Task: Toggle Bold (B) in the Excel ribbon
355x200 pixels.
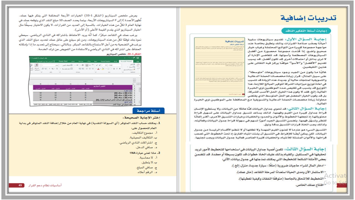Action: click(x=120, y=69)
